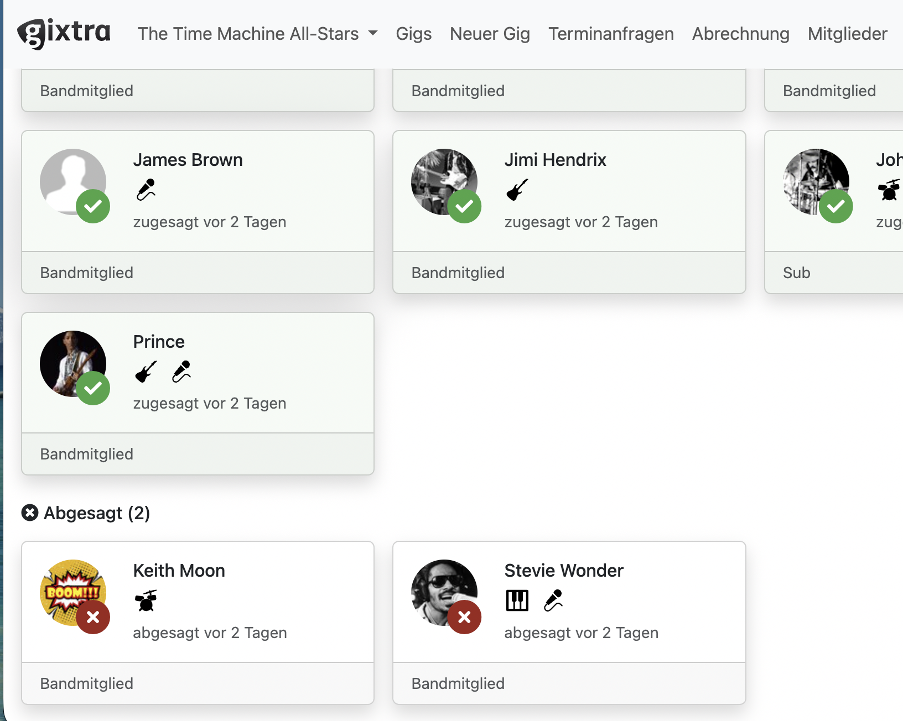The width and height of the screenshot is (903, 721).
Task: Open The Time Machine All-Stars dropdown
Action: [257, 34]
